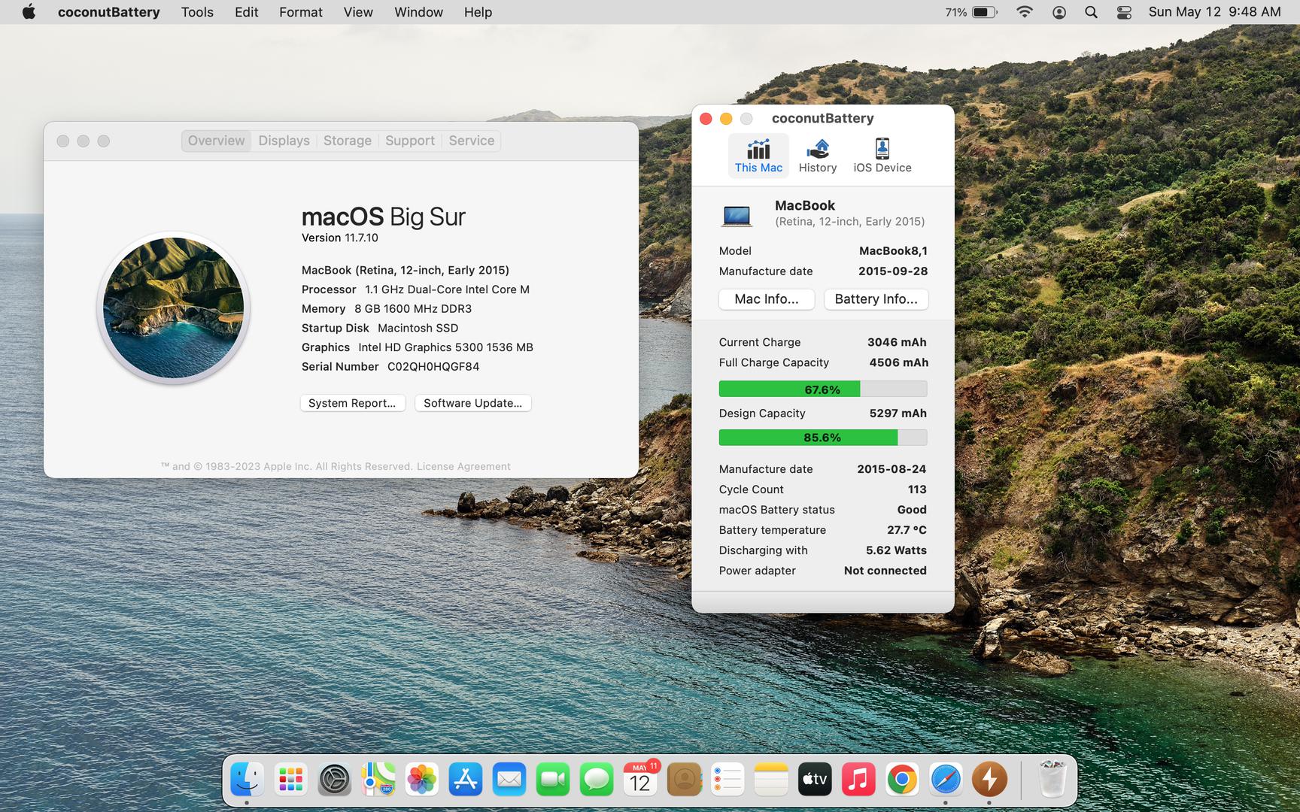
Task: Open Spotlight search
Action: point(1091,12)
